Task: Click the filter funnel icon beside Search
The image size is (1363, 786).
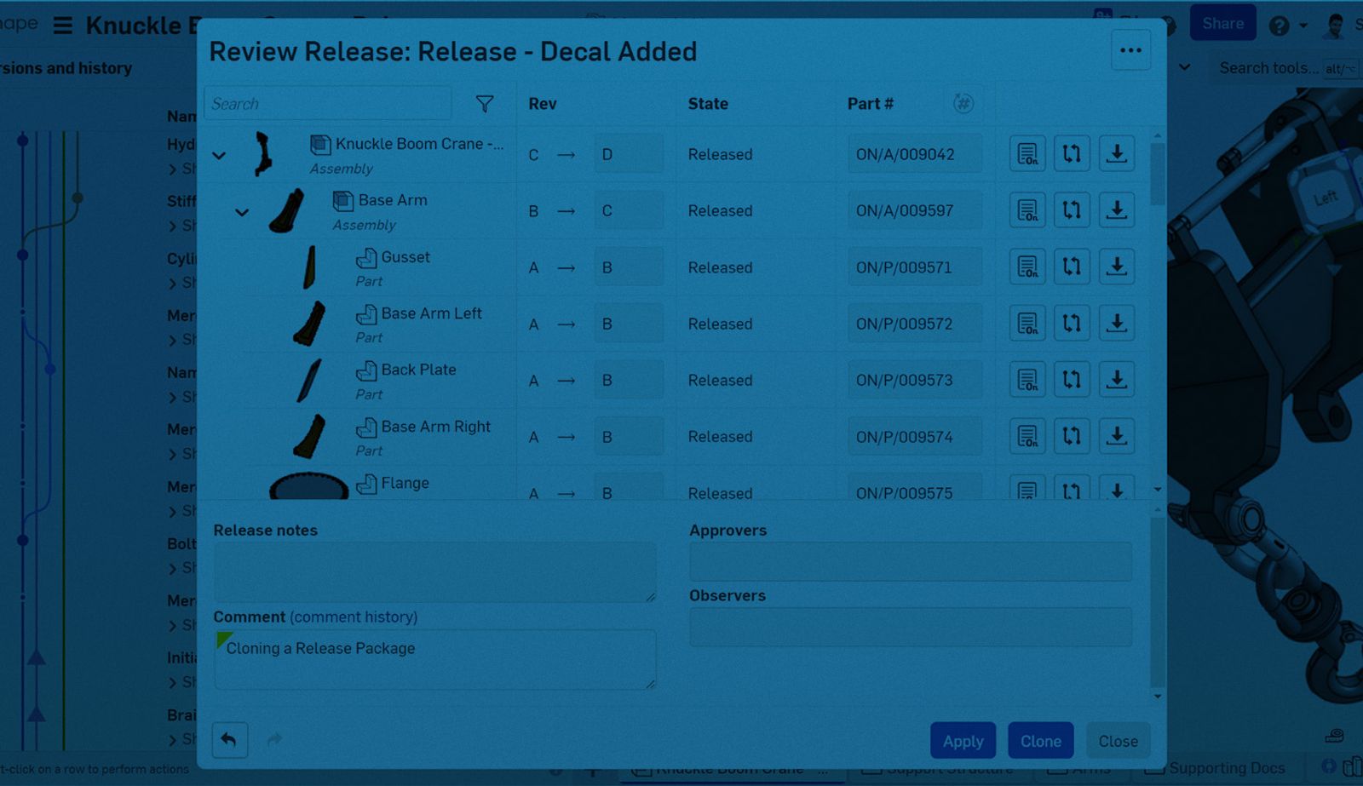Action: (484, 104)
